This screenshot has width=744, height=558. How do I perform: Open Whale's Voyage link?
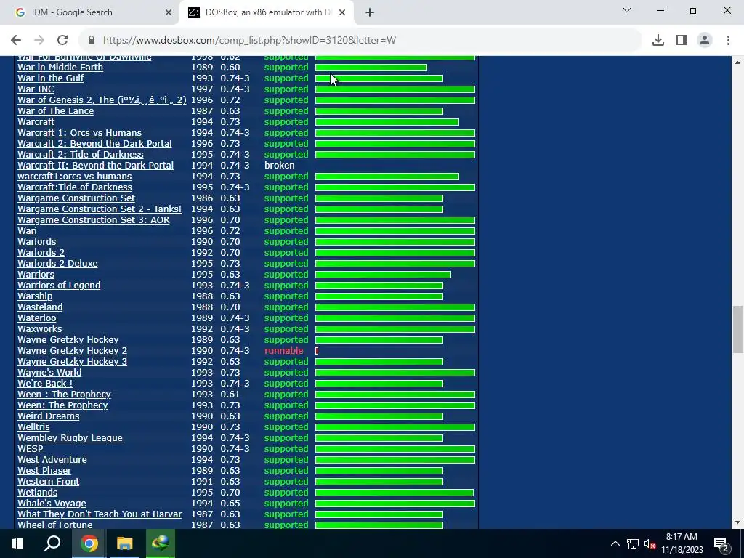pos(52,504)
